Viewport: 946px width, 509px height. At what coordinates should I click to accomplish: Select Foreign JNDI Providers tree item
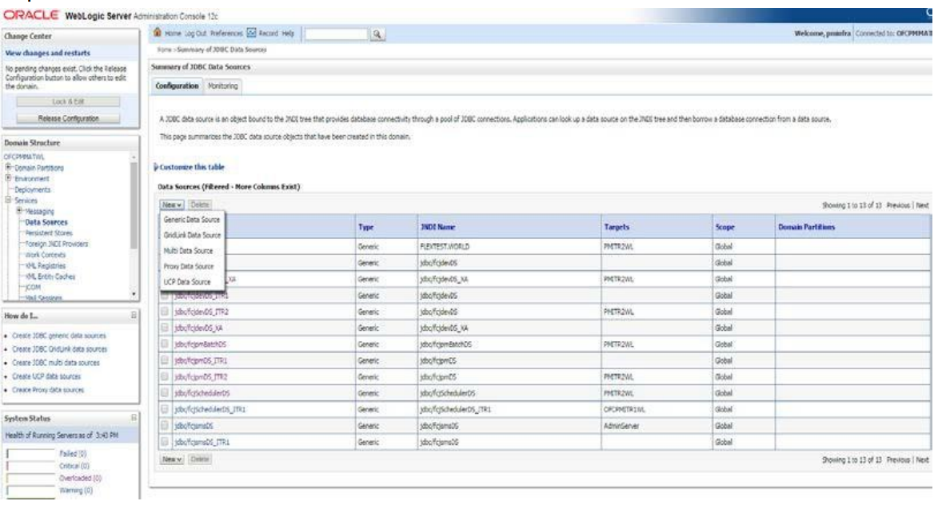click(57, 244)
